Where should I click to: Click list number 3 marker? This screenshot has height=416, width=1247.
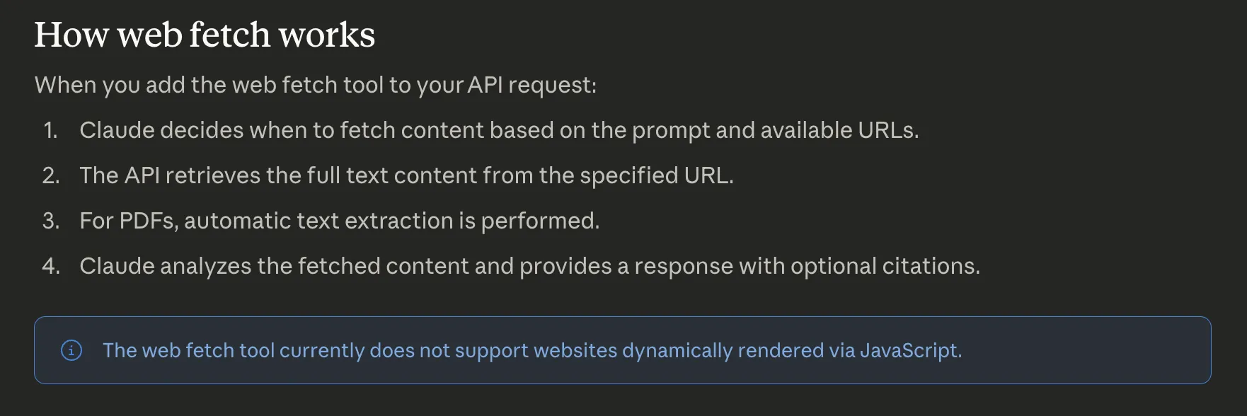50,221
